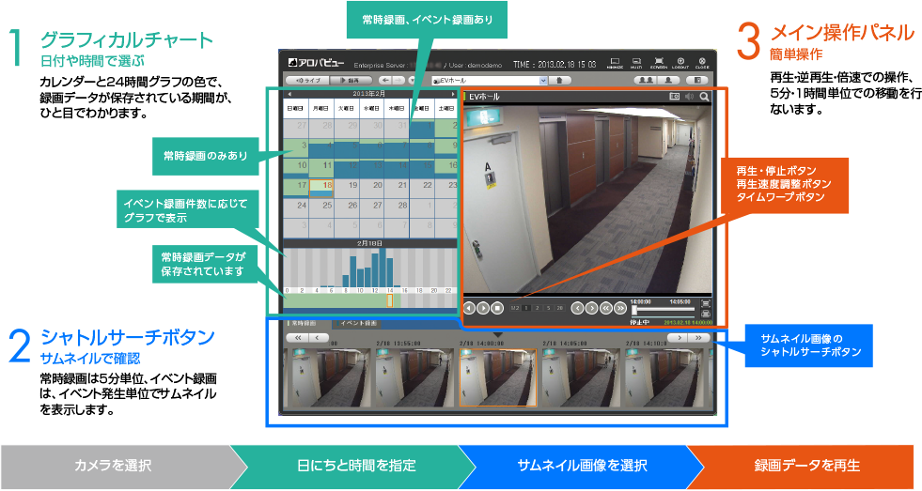Click the SCREEN icon in header
This screenshot has width=922, height=491.
[658, 63]
